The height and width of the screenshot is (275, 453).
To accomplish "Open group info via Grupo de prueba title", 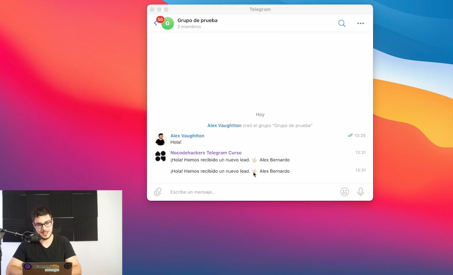I will click(x=197, y=20).
